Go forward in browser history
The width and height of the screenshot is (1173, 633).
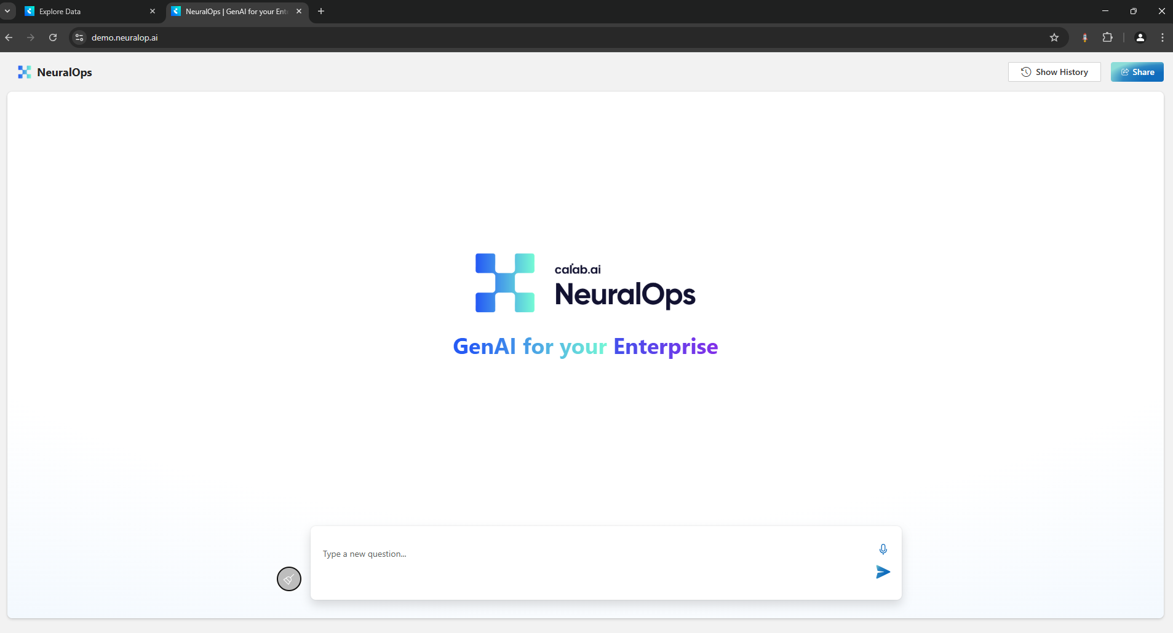31,37
